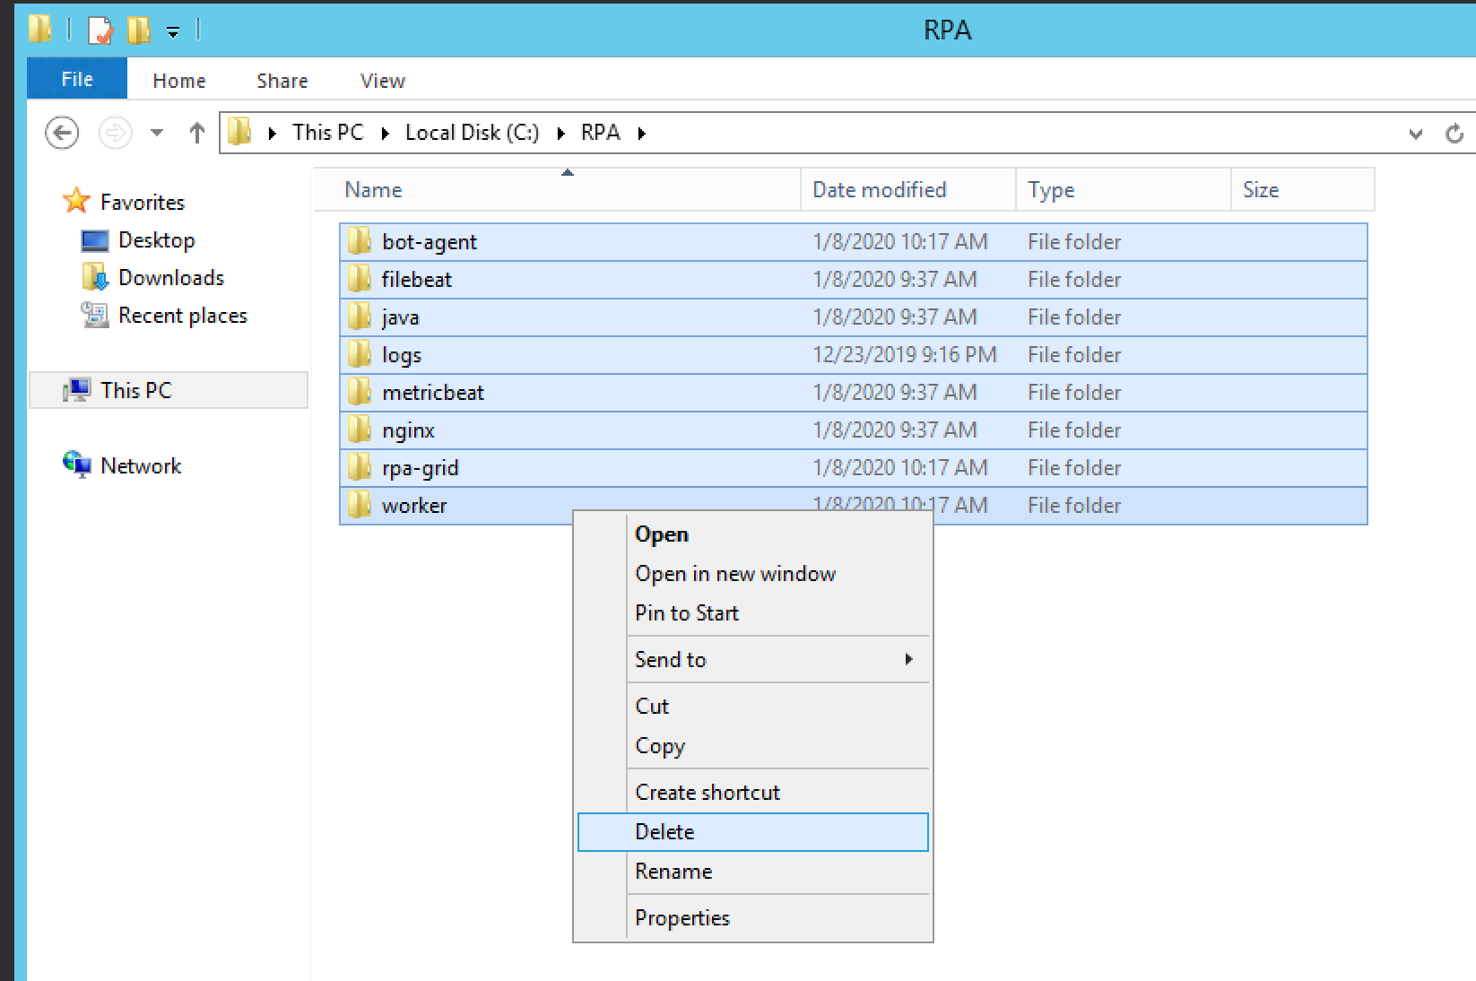Expand the chevron after This PC breadcrumb
Screen dimensions: 1476x981
[x=386, y=133]
